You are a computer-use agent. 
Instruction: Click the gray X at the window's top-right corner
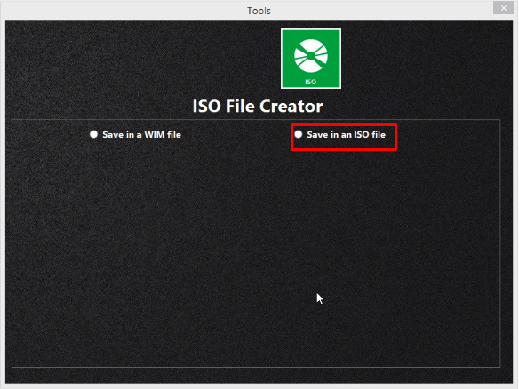coord(503,8)
